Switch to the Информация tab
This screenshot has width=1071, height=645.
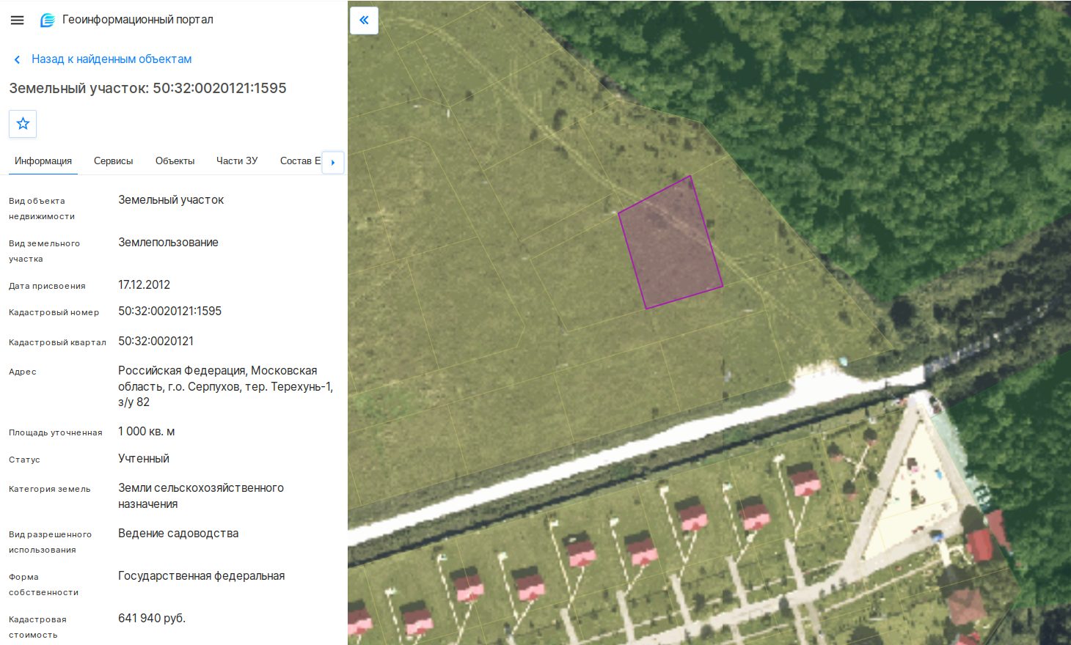click(43, 161)
